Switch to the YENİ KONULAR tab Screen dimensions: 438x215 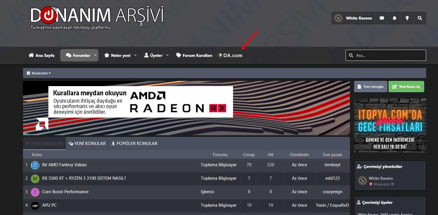(87, 143)
